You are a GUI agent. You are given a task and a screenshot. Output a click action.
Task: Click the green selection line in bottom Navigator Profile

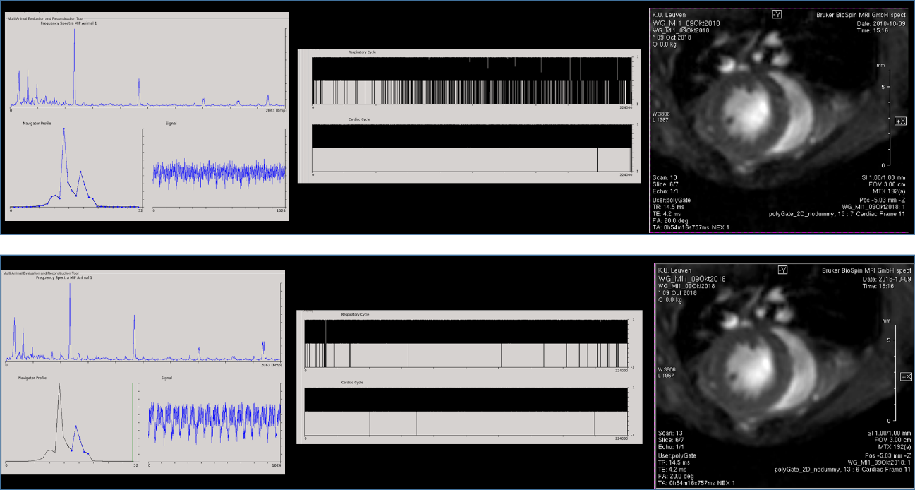[133, 422]
